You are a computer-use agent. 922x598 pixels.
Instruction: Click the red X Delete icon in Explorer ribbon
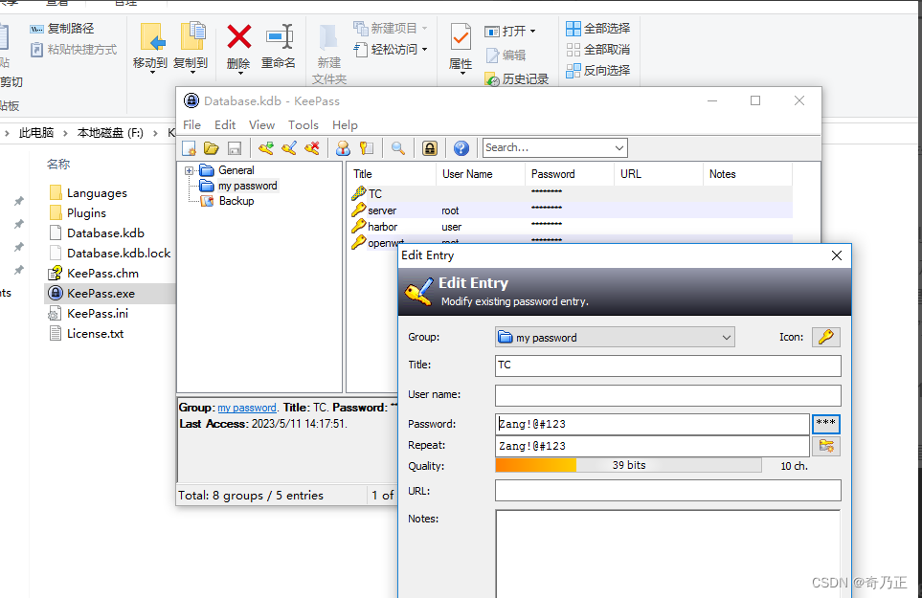click(x=238, y=37)
